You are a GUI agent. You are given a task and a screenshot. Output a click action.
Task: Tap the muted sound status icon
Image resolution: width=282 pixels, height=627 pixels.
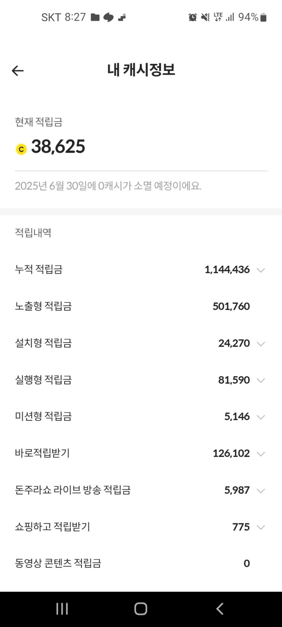[x=205, y=17]
